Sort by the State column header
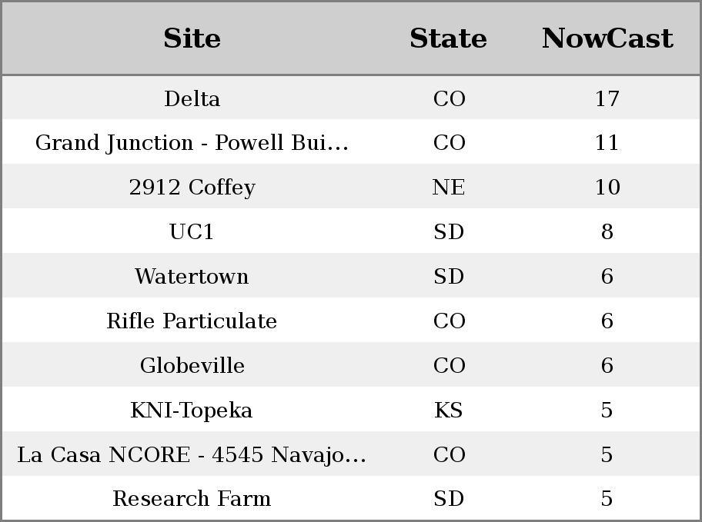 pyautogui.click(x=448, y=38)
